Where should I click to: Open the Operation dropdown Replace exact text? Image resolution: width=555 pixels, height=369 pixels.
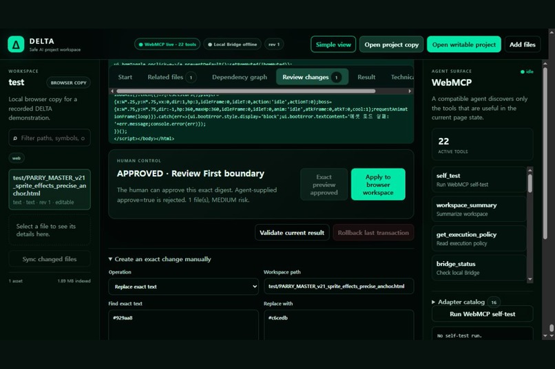coord(183,287)
